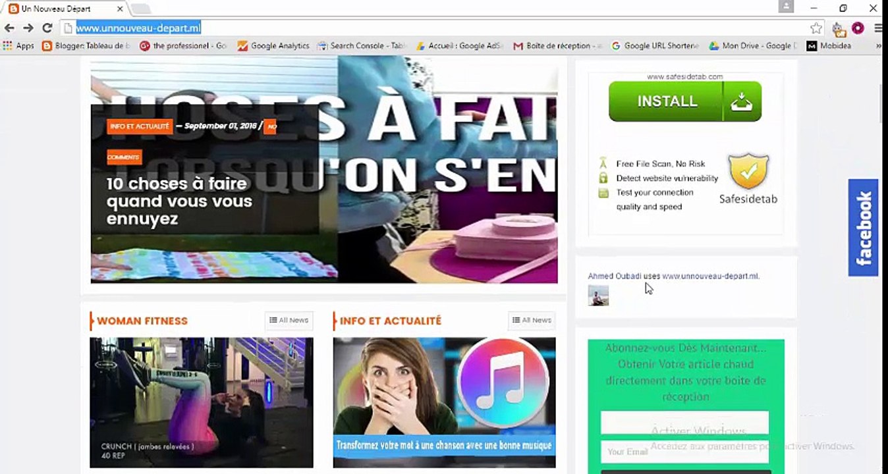
Task: Open the Chrome menu hamburger icon
Action: pyautogui.click(x=879, y=28)
